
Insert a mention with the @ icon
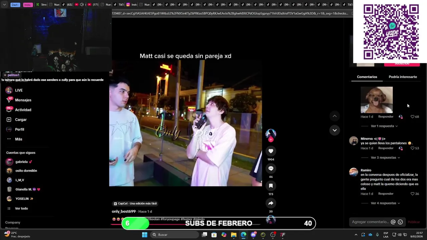tap(393, 222)
